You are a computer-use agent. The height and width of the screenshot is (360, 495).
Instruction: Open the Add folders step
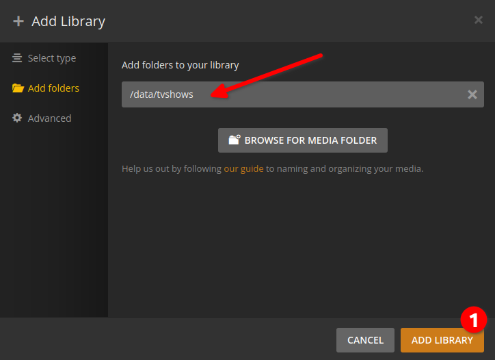(46, 88)
